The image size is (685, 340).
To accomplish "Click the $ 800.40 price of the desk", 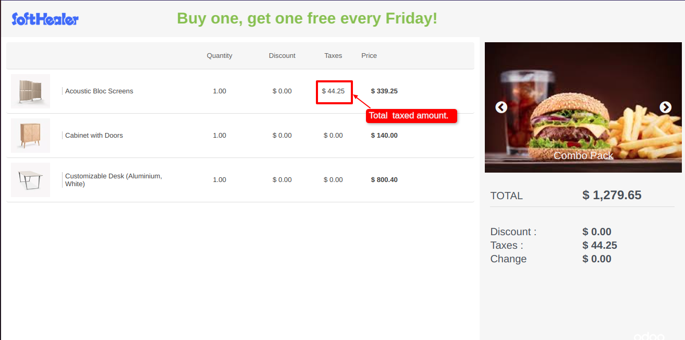I will coord(384,180).
